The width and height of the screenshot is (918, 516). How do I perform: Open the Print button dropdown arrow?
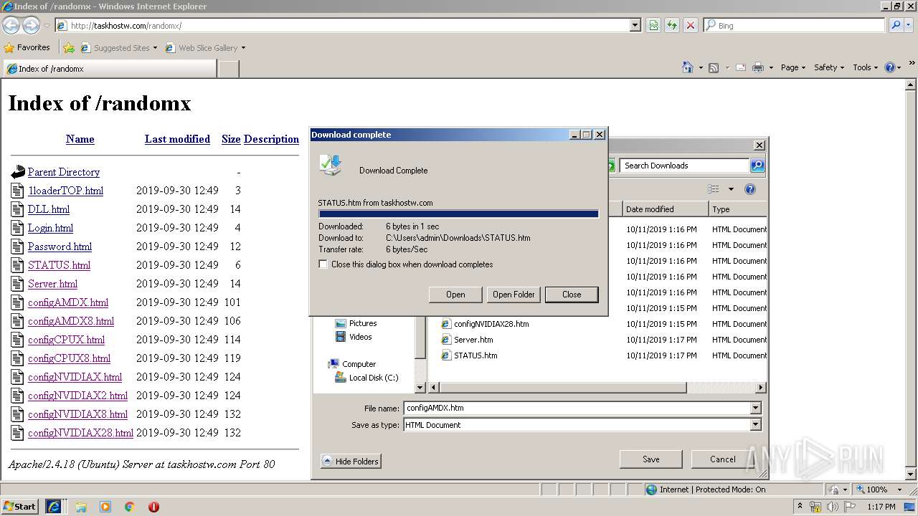(771, 68)
